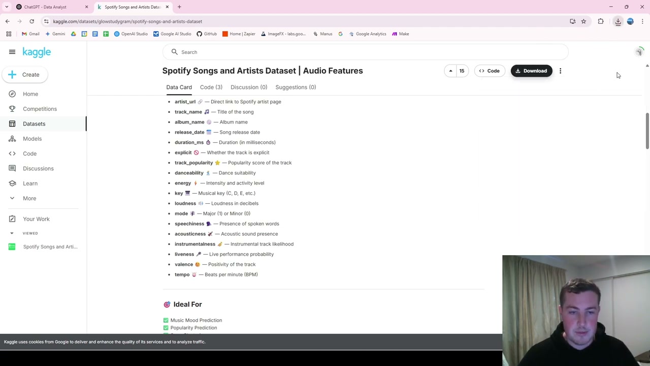This screenshot has width=650, height=366.
Task: Click the Kaggle logo
Action: click(x=37, y=52)
